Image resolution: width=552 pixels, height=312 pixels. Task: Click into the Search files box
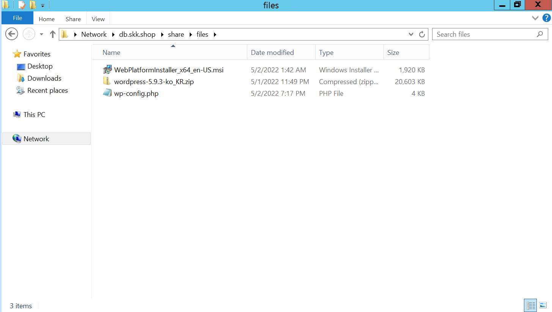(490, 34)
